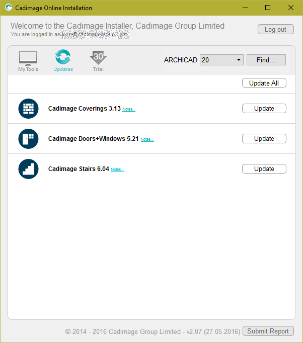View Notes link for Cadimage Stairs
The width and height of the screenshot is (303, 343).
point(117,169)
